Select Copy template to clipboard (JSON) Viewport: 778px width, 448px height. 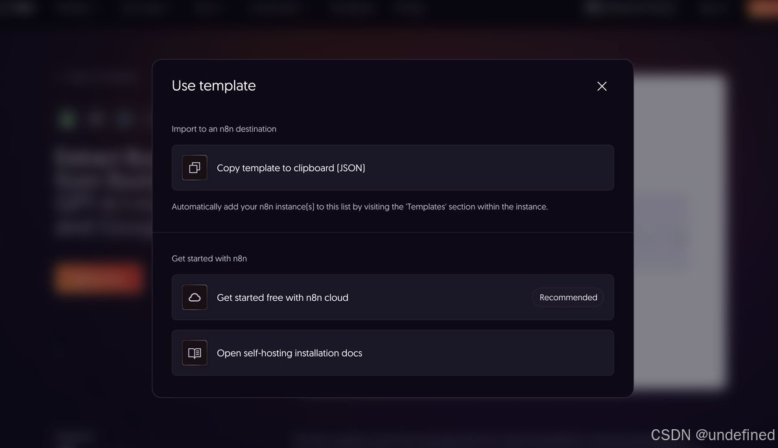pyautogui.click(x=392, y=167)
